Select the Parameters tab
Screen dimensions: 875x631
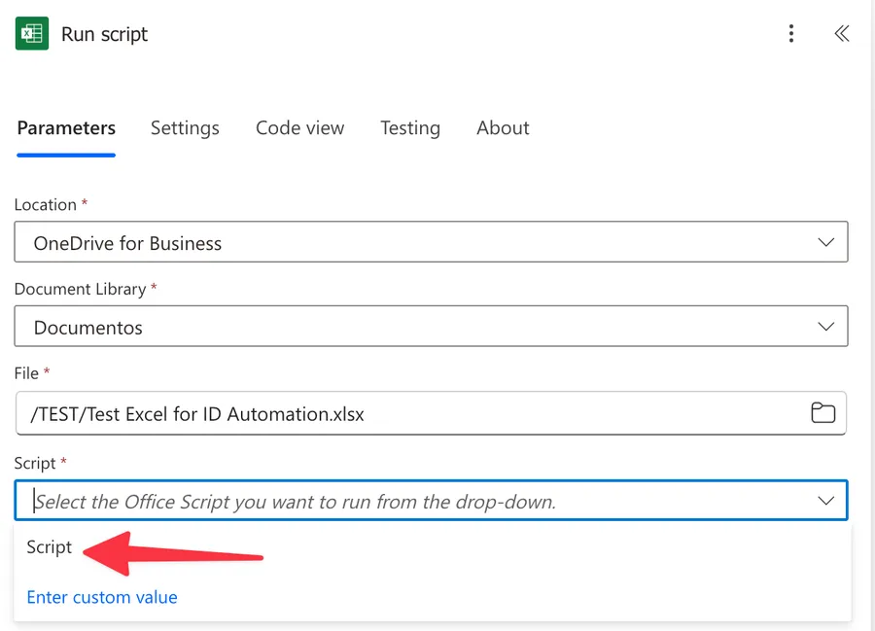65,127
